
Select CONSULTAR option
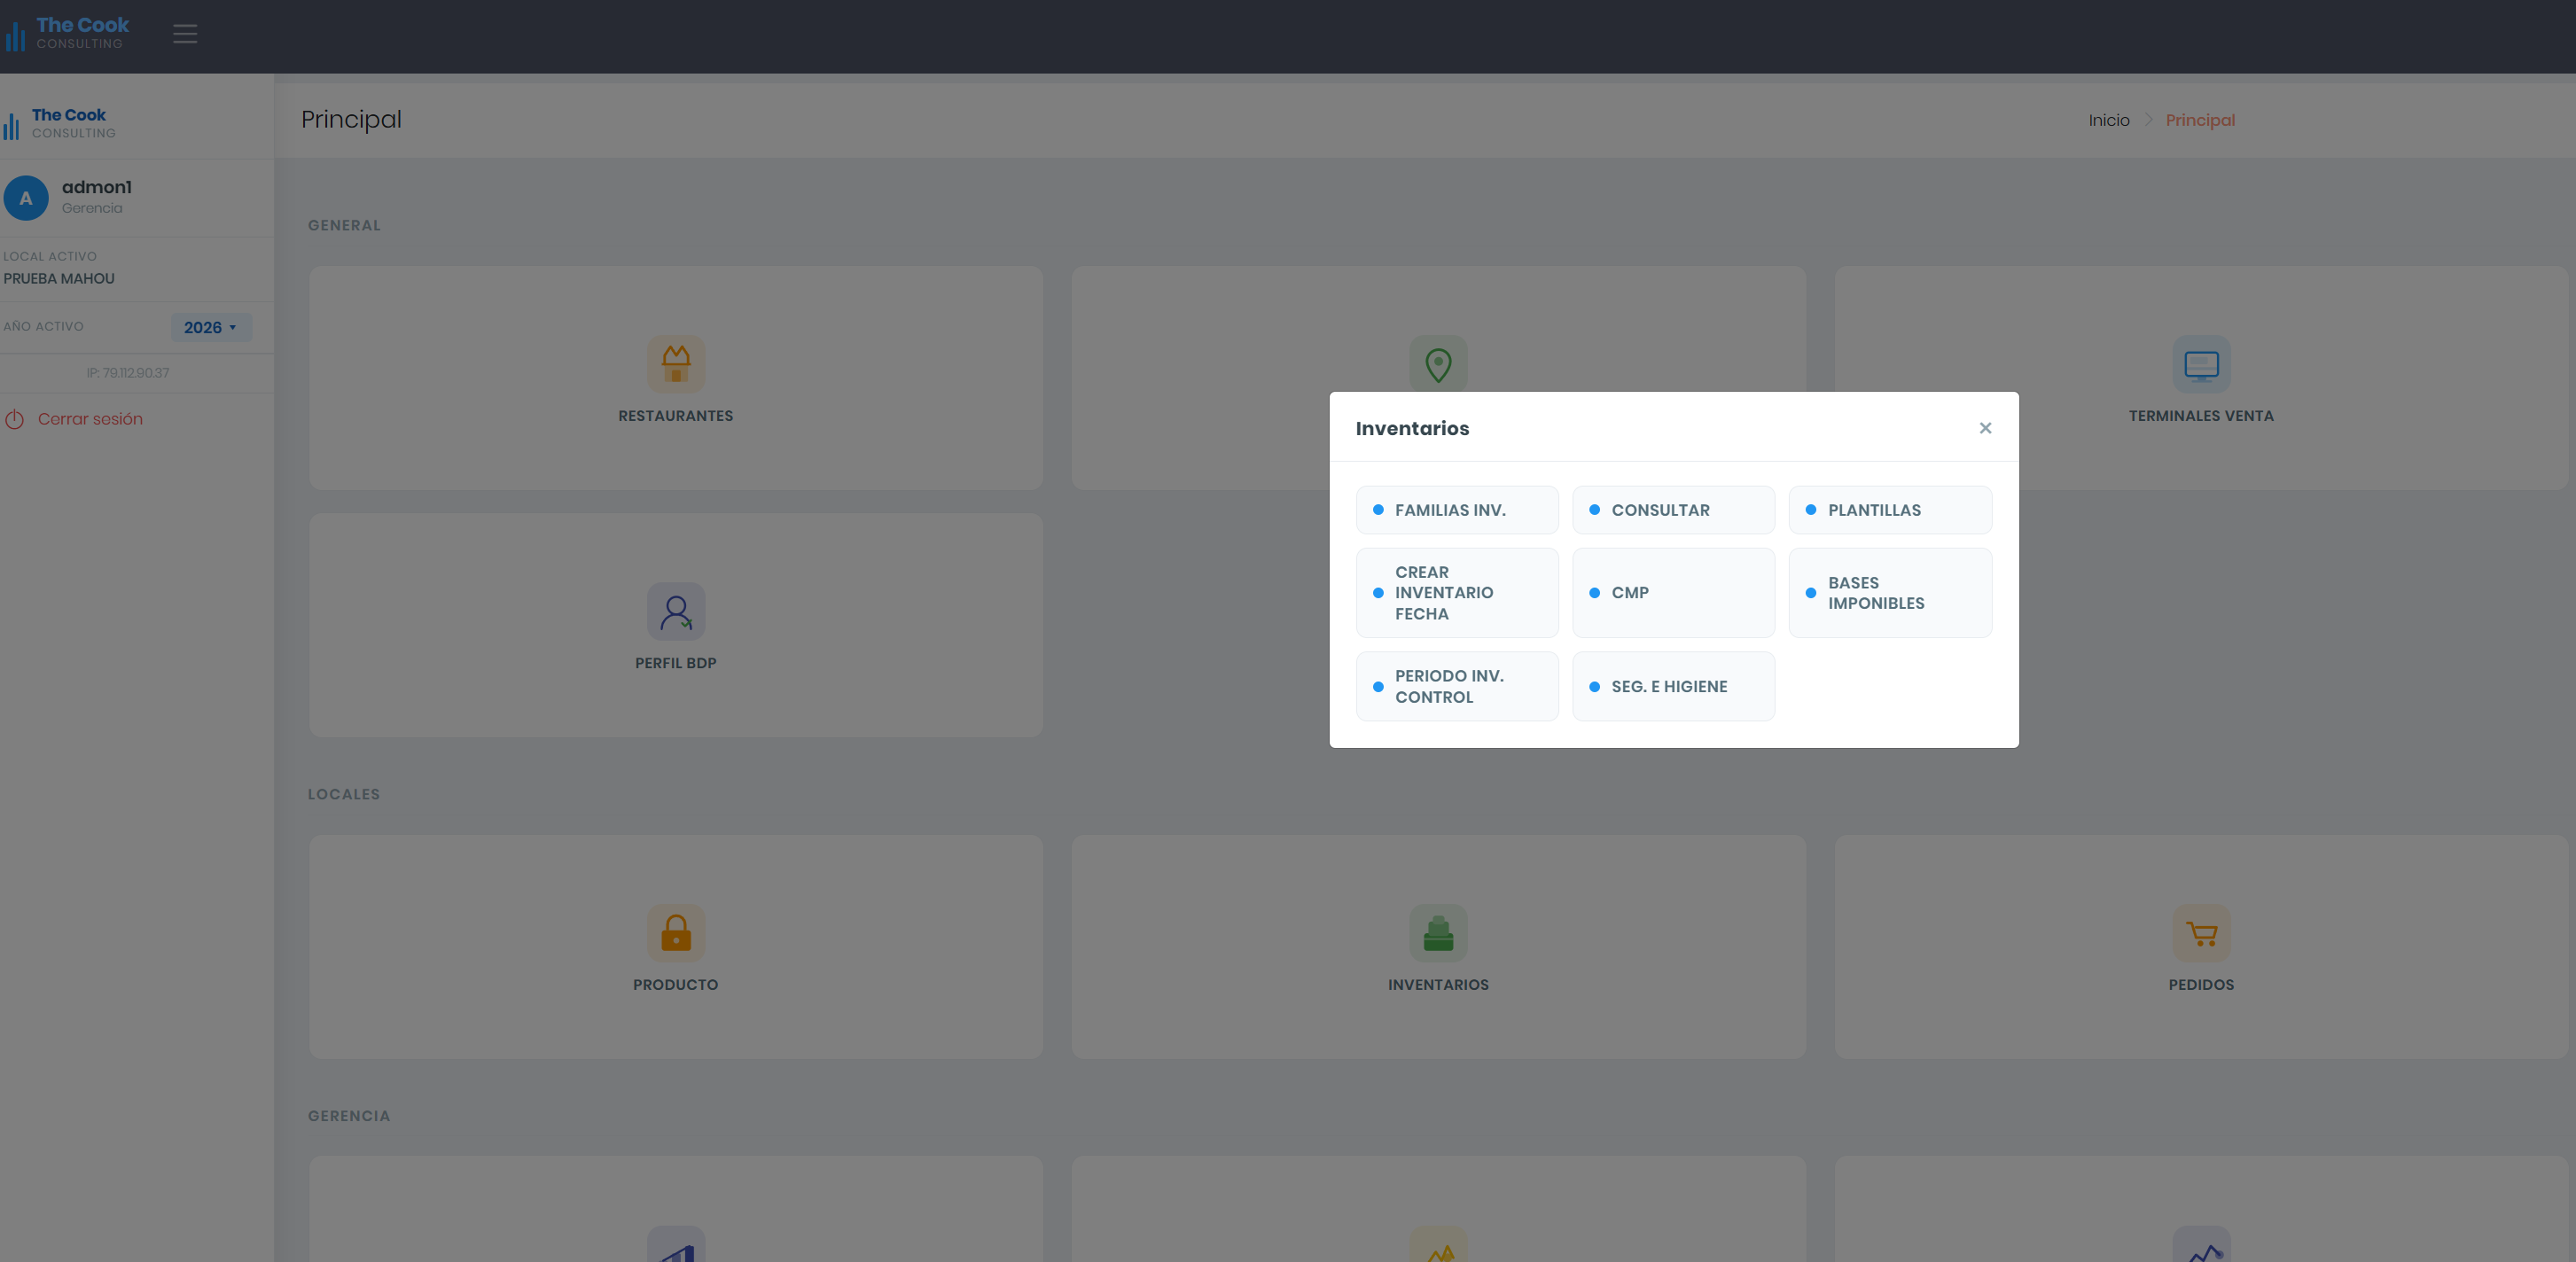1673,510
